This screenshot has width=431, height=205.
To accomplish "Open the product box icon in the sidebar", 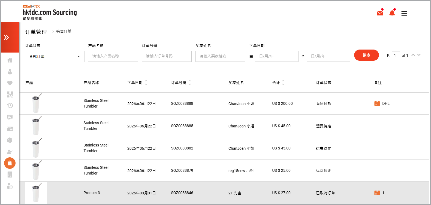I will coord(10,140).
